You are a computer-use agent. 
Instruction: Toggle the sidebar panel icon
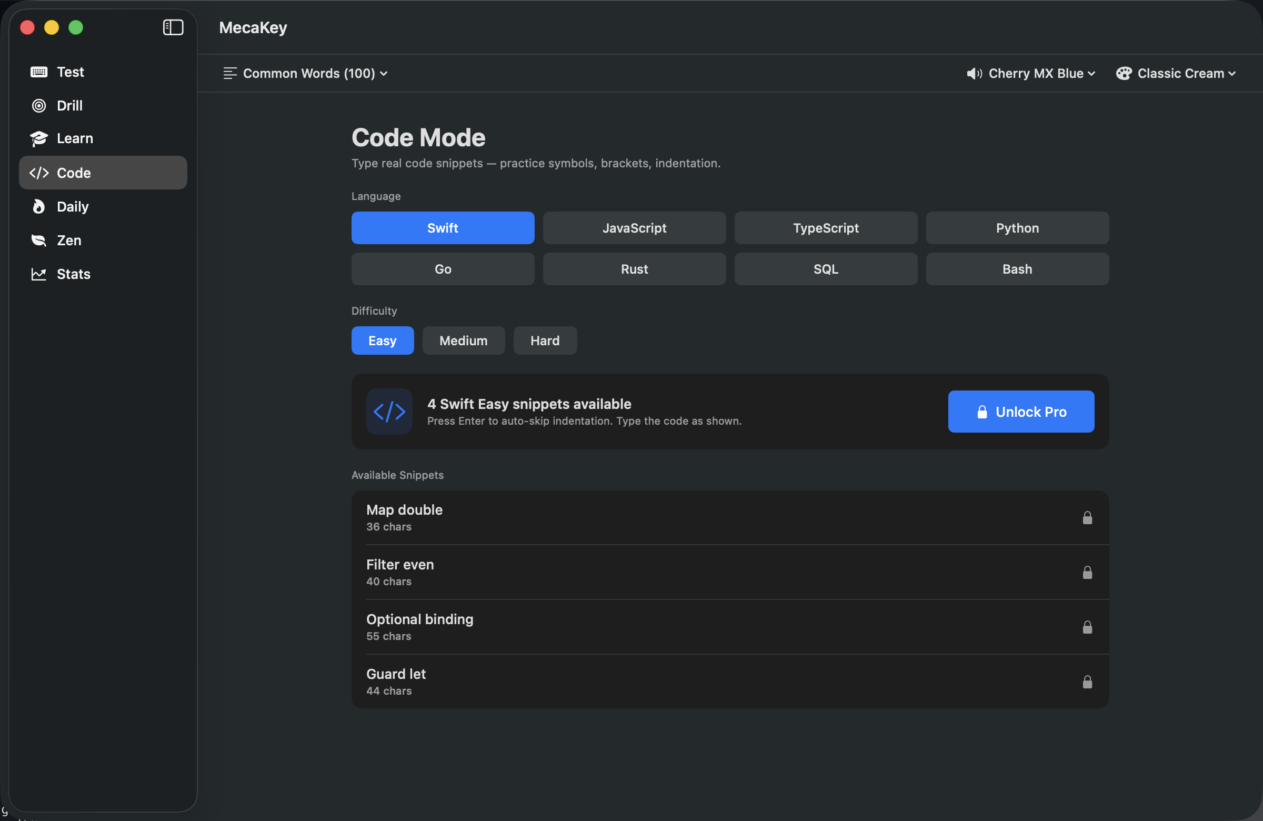[x=173, y=27]
